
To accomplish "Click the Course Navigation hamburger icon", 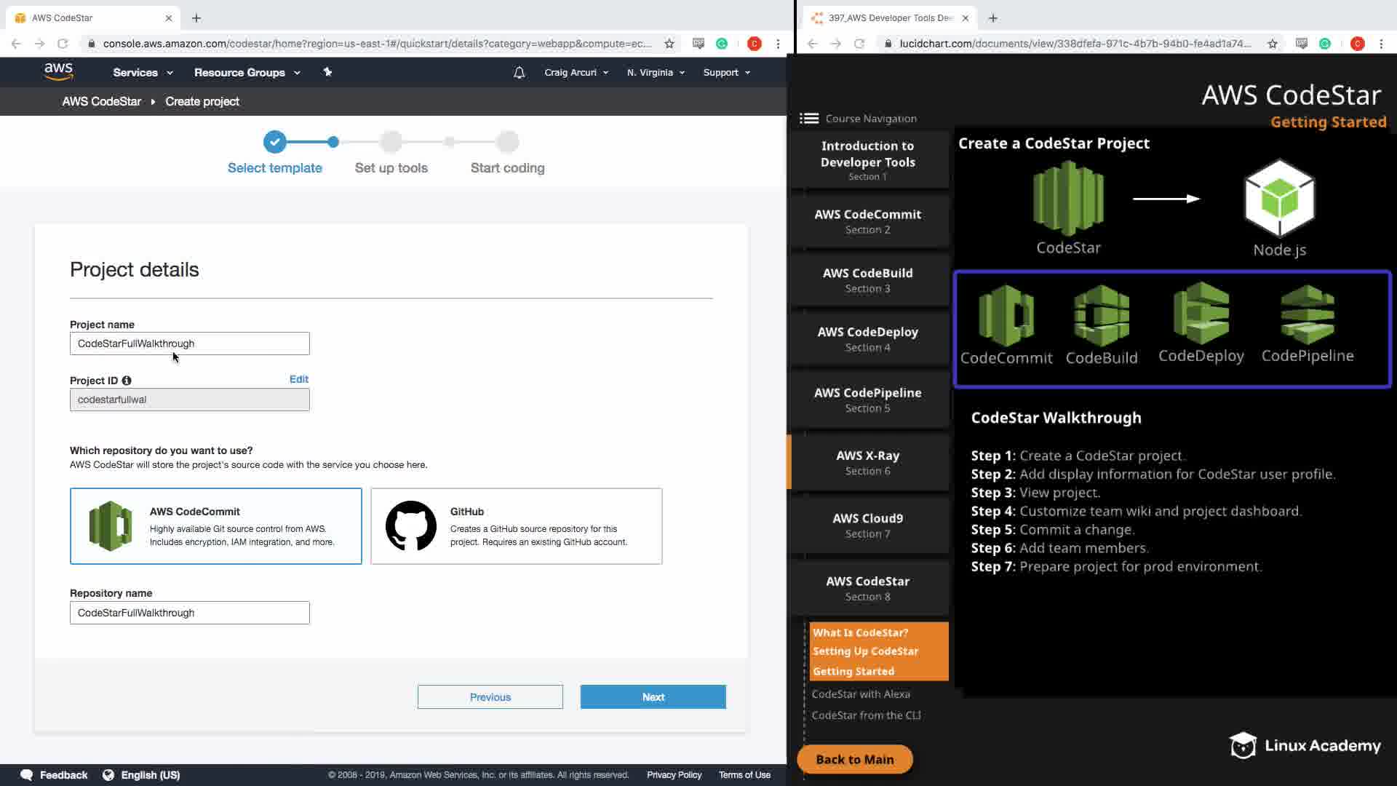I will tap(808, 119).
